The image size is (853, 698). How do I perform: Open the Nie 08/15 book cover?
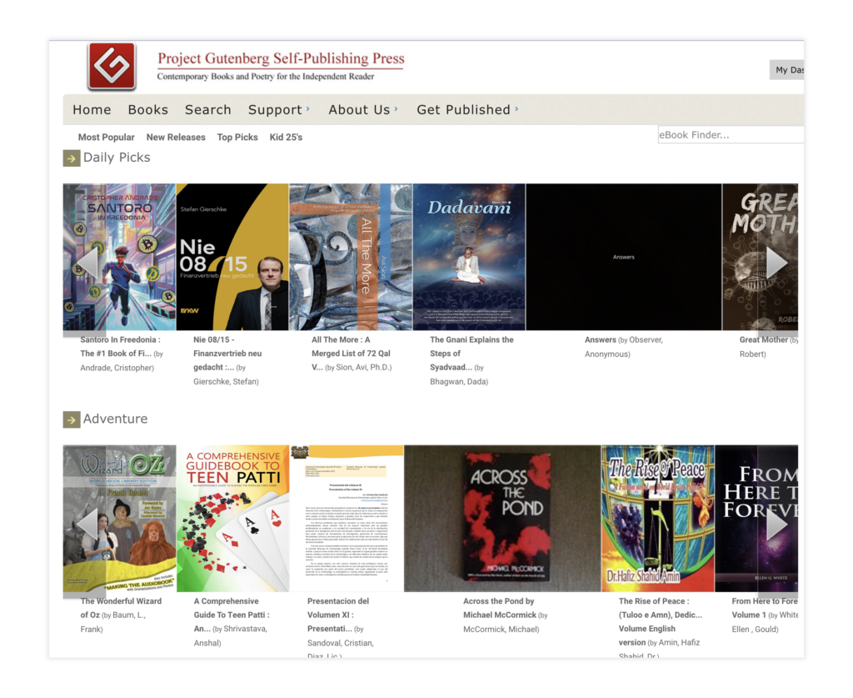(x=233, y=257)
